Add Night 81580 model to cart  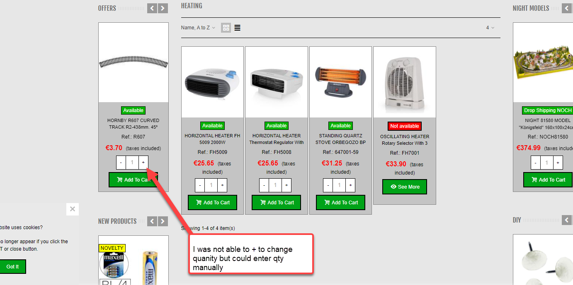[548, 180]
